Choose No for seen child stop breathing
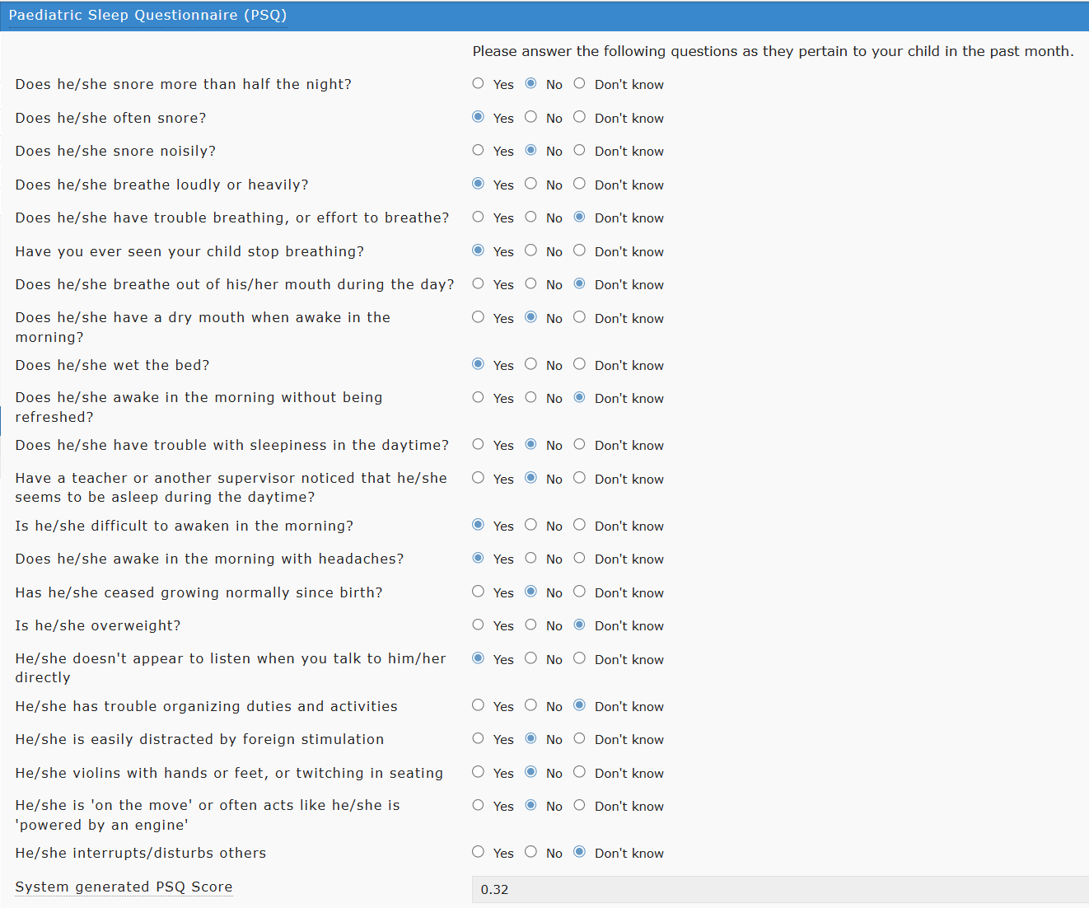1089x908 pixels. (530, 250)
